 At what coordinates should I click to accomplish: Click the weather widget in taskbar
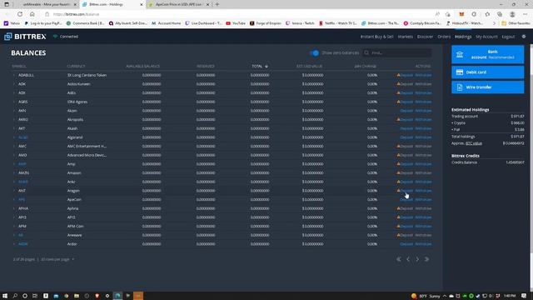coord(426,296)
